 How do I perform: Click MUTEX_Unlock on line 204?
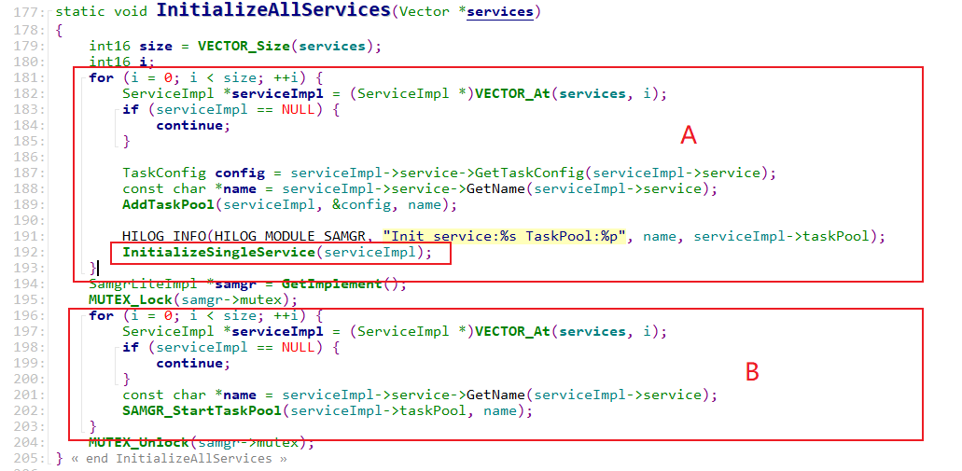tap(139, 443)
